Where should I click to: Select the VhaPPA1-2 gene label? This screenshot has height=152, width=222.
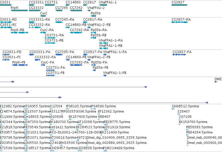(96, 8)
